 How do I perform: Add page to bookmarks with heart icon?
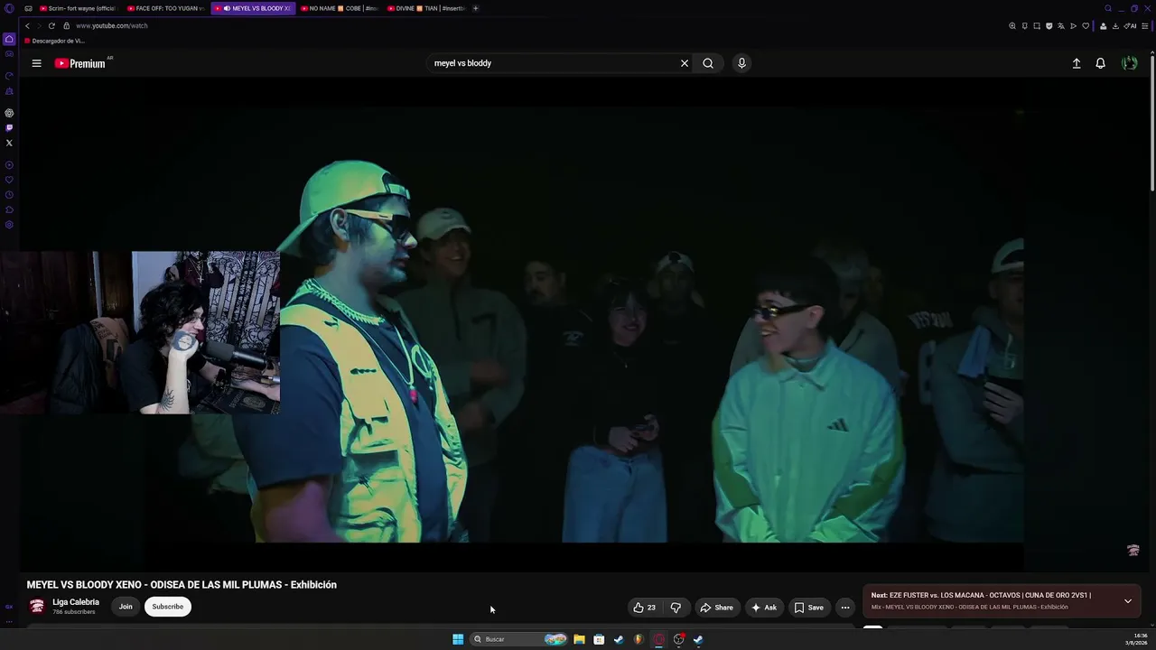pyautogui.click(x=1086, y=26)
